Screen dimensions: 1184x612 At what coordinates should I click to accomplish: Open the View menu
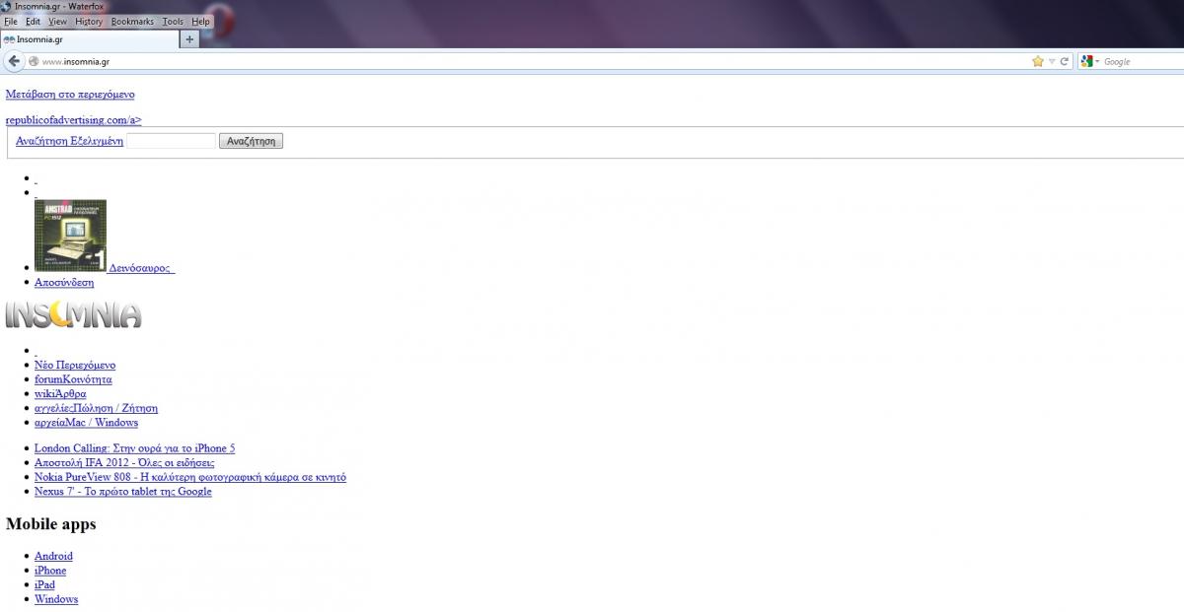click(x=57, y=21)
